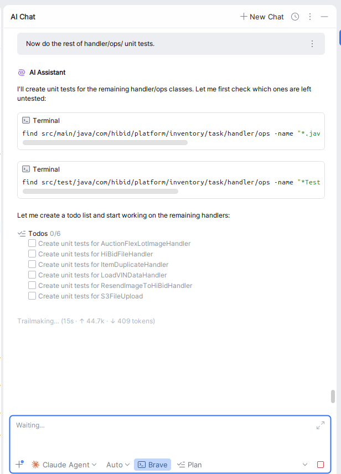Open AI Chat panel options menu
This screenshot has height=474, width=341.
(310, 17)
